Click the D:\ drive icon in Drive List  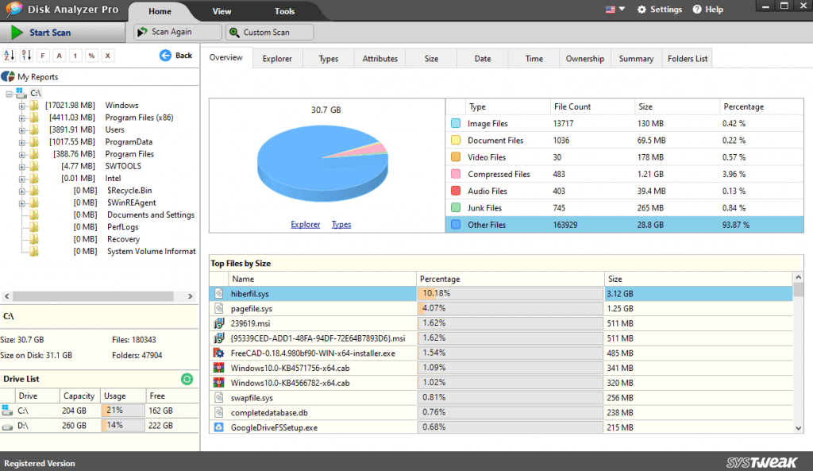click(x=6, y=426)
